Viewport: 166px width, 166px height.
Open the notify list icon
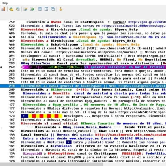coord(25,9)
